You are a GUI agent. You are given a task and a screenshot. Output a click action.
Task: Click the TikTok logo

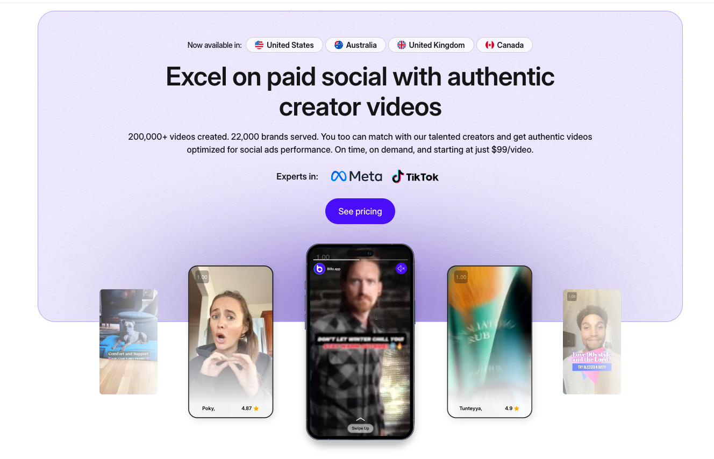415,176
